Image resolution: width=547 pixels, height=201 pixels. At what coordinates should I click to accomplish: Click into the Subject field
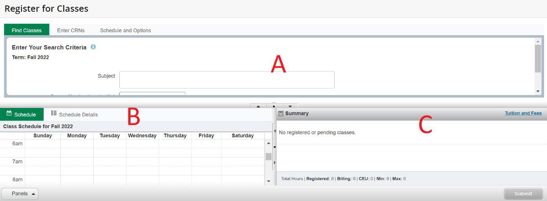pyautogui.click(x=227, y=80)
